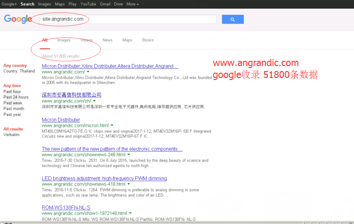Screen dimensions: 354x224
Task: Click the www.angrandic.com/shownews-246.html green URL
Action: coord(83,155)
